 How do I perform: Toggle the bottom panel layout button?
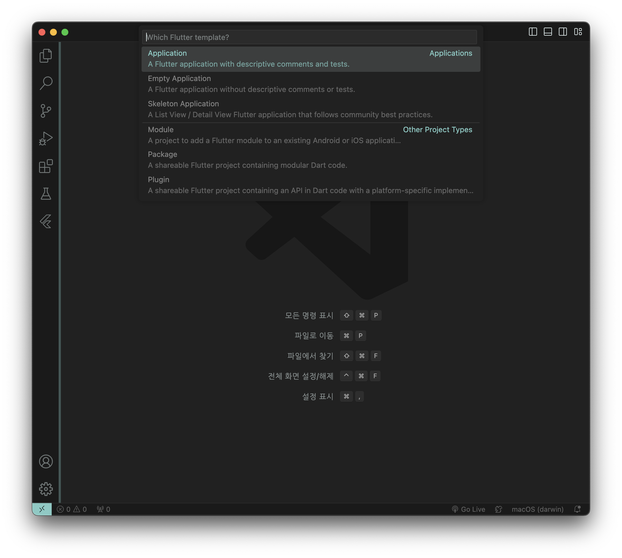pos(548,32)
